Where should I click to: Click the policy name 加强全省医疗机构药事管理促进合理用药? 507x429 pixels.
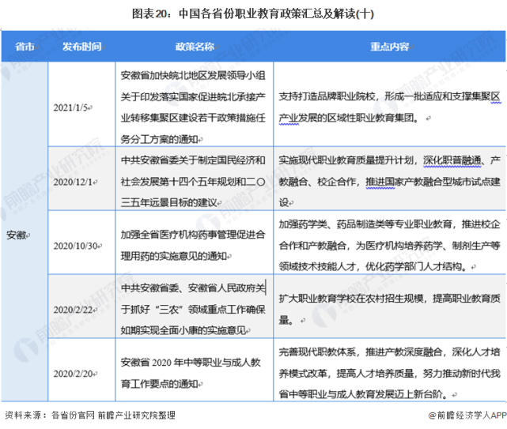(193, 246)
